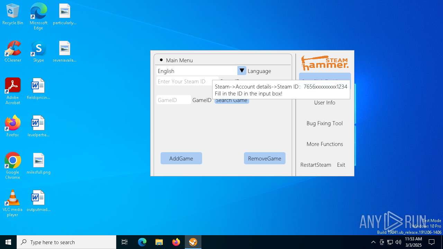This screenshot has height=249, width=443.
Task: Click the AddGame button
Action: pyautogui.click(x=181, y=158)
